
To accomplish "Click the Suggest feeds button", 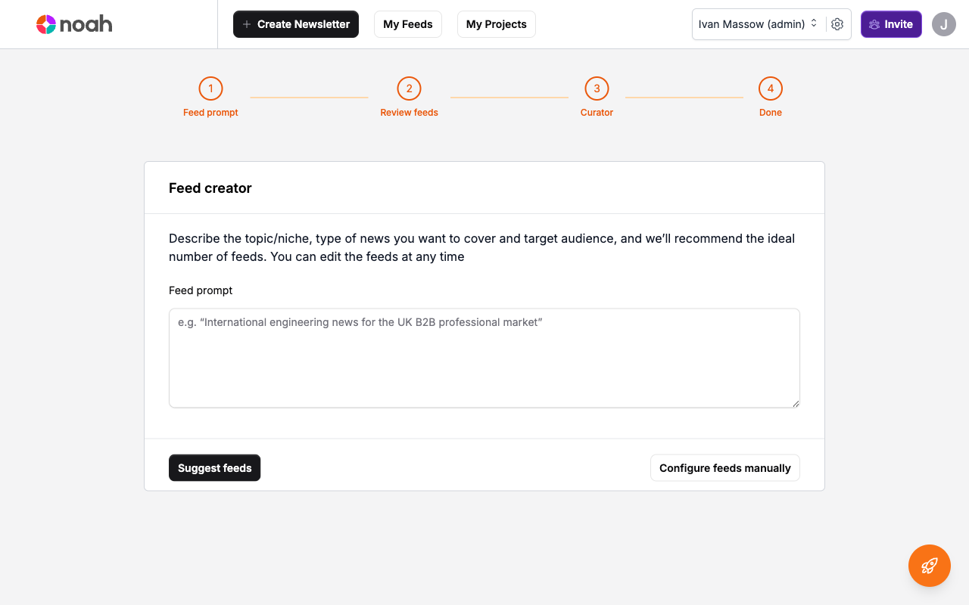I will 214,467.
